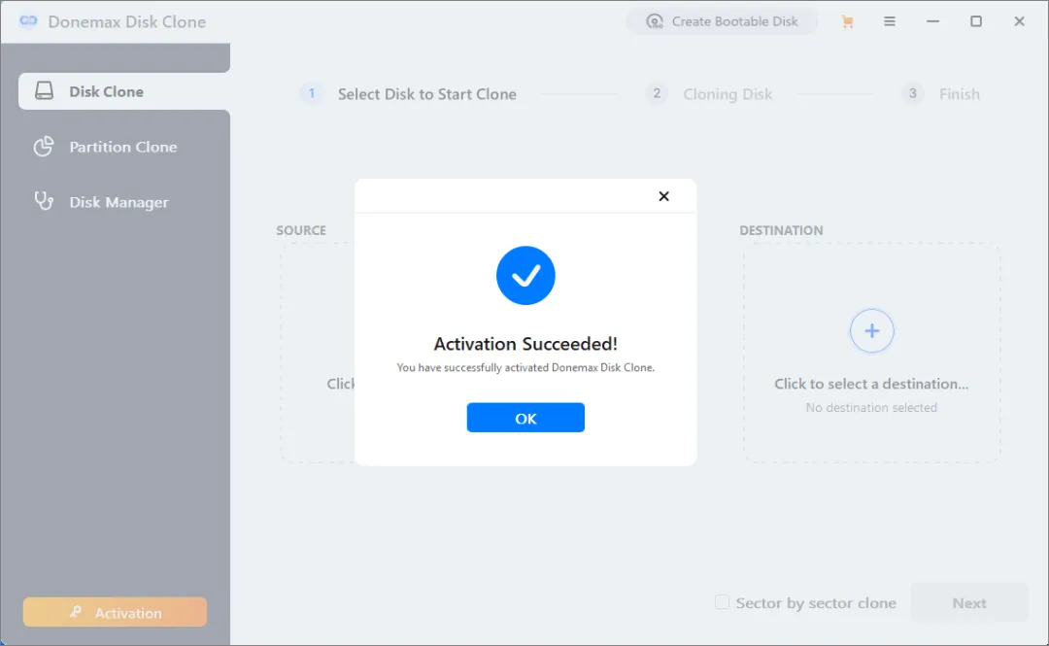Maximize the Donemax window
Viewport: 1049px width, 646px height.
(x=976, y=21)
